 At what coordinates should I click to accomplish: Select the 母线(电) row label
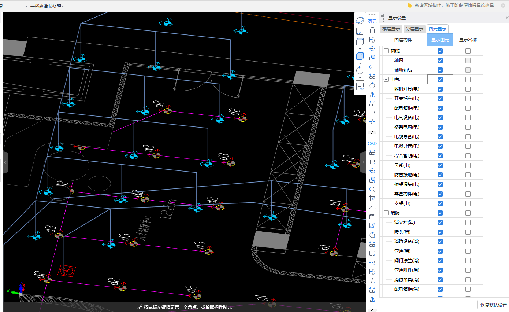pyautogui.click(x=402, y=165)
